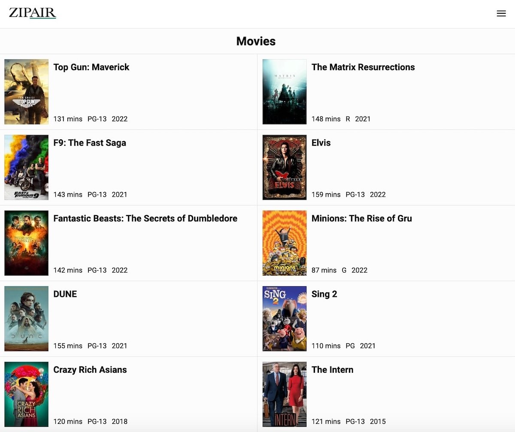Click the '121 mins' duration text
Image resolution: width=515 pixels, height=432 pixels.
pos(326,422)
